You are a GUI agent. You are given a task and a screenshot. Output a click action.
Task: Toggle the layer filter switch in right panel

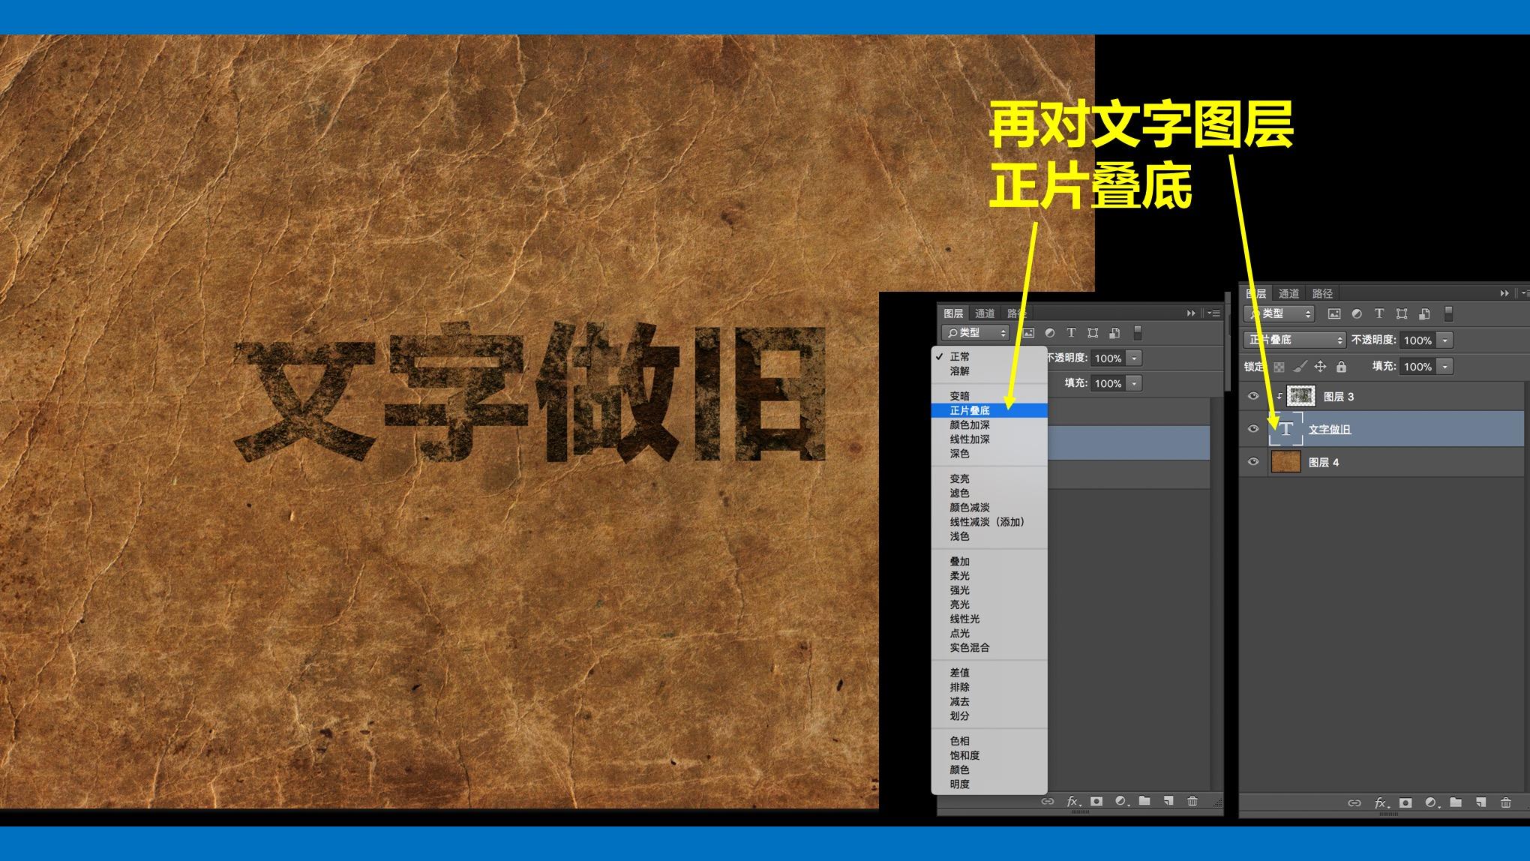1448,313
